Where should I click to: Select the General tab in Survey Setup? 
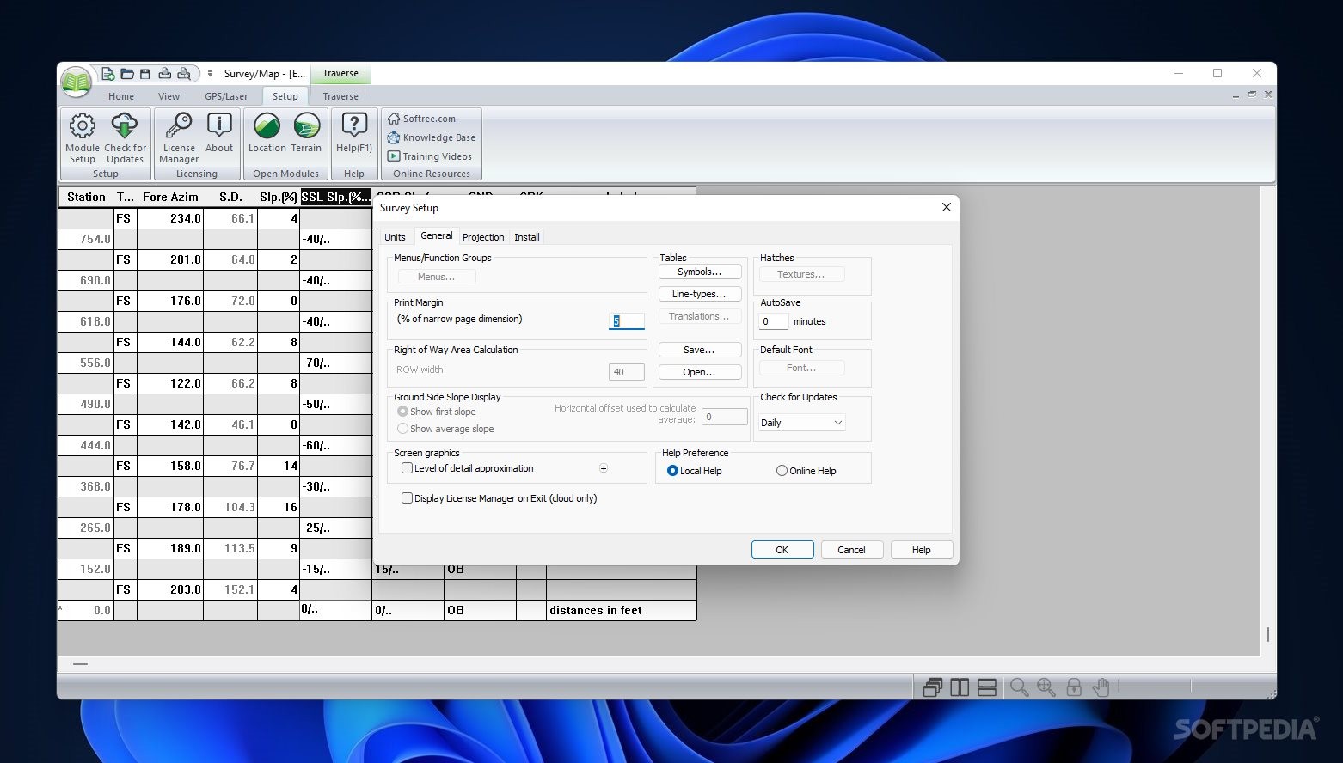[x=436, y=235]
